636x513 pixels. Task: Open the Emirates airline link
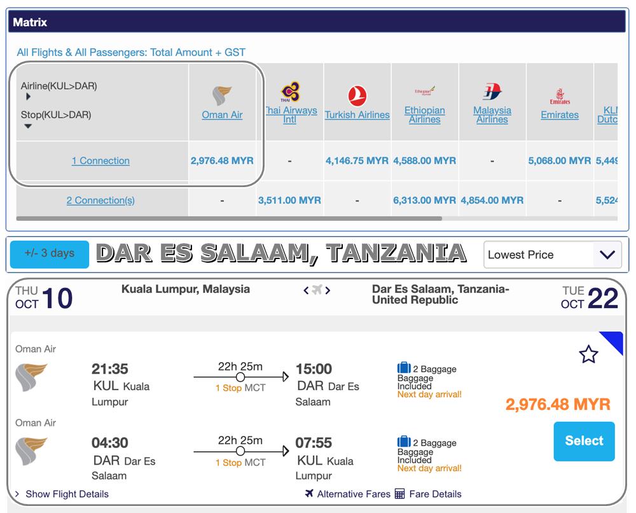(x=560, y=115)
